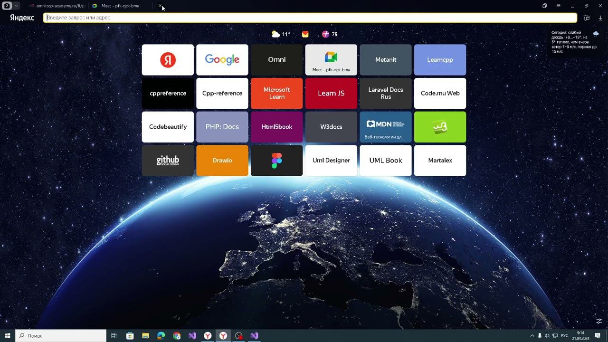Viewport: 608px width, 342px height.
Task: Open the Html5book tile
Action: pyautogui.click(x=277, y=127)
